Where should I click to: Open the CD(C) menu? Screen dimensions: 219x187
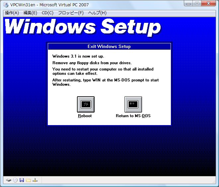(47, 13)
